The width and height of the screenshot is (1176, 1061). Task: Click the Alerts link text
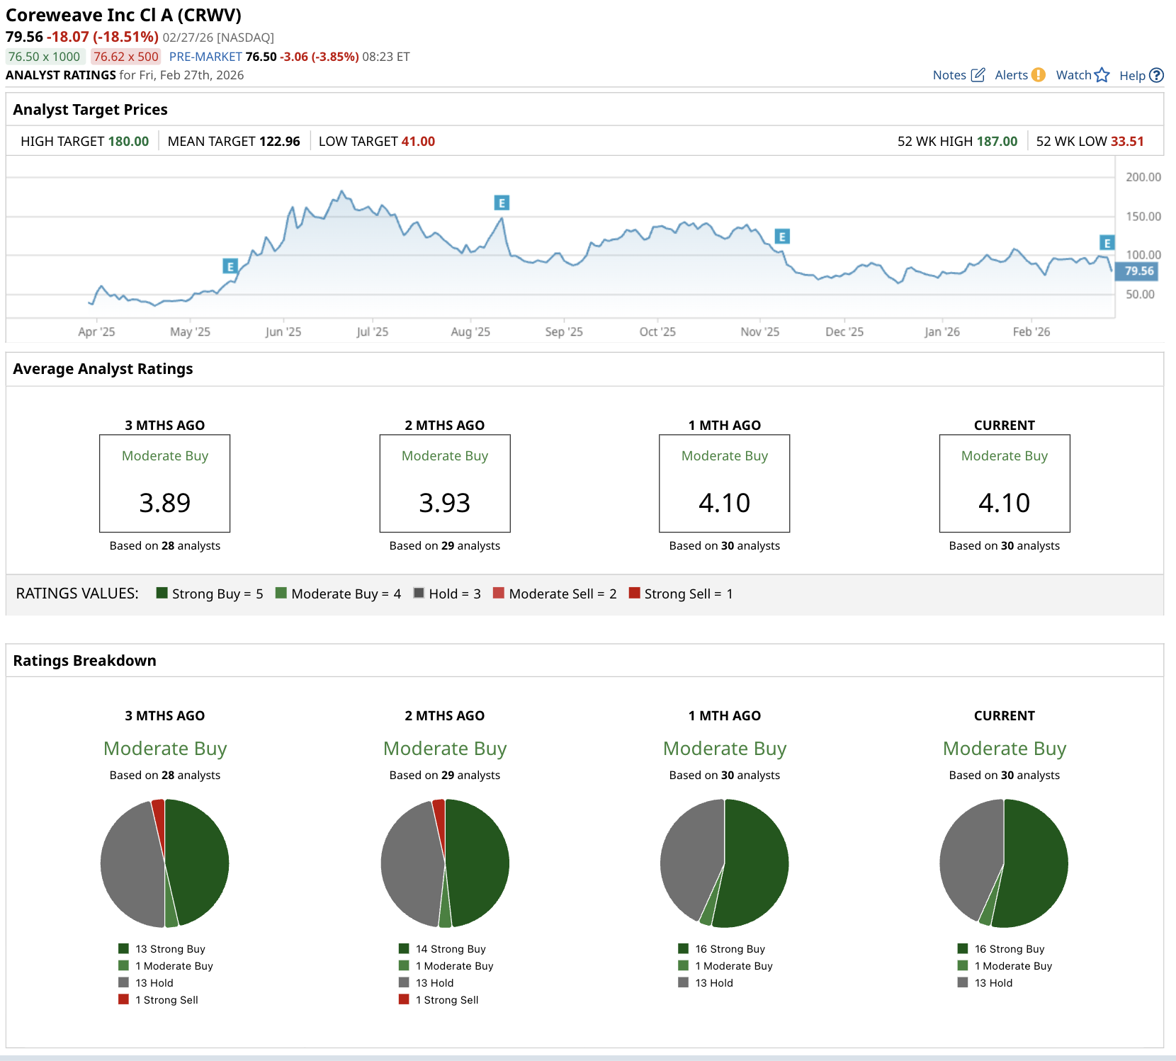coord(1011,75)
